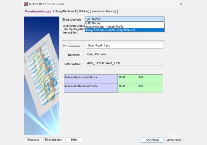Viewport: 207px width, 145px height.
Task: Save settings with the Speichern button
Action: pyautogui.click(x=152, y=140)
